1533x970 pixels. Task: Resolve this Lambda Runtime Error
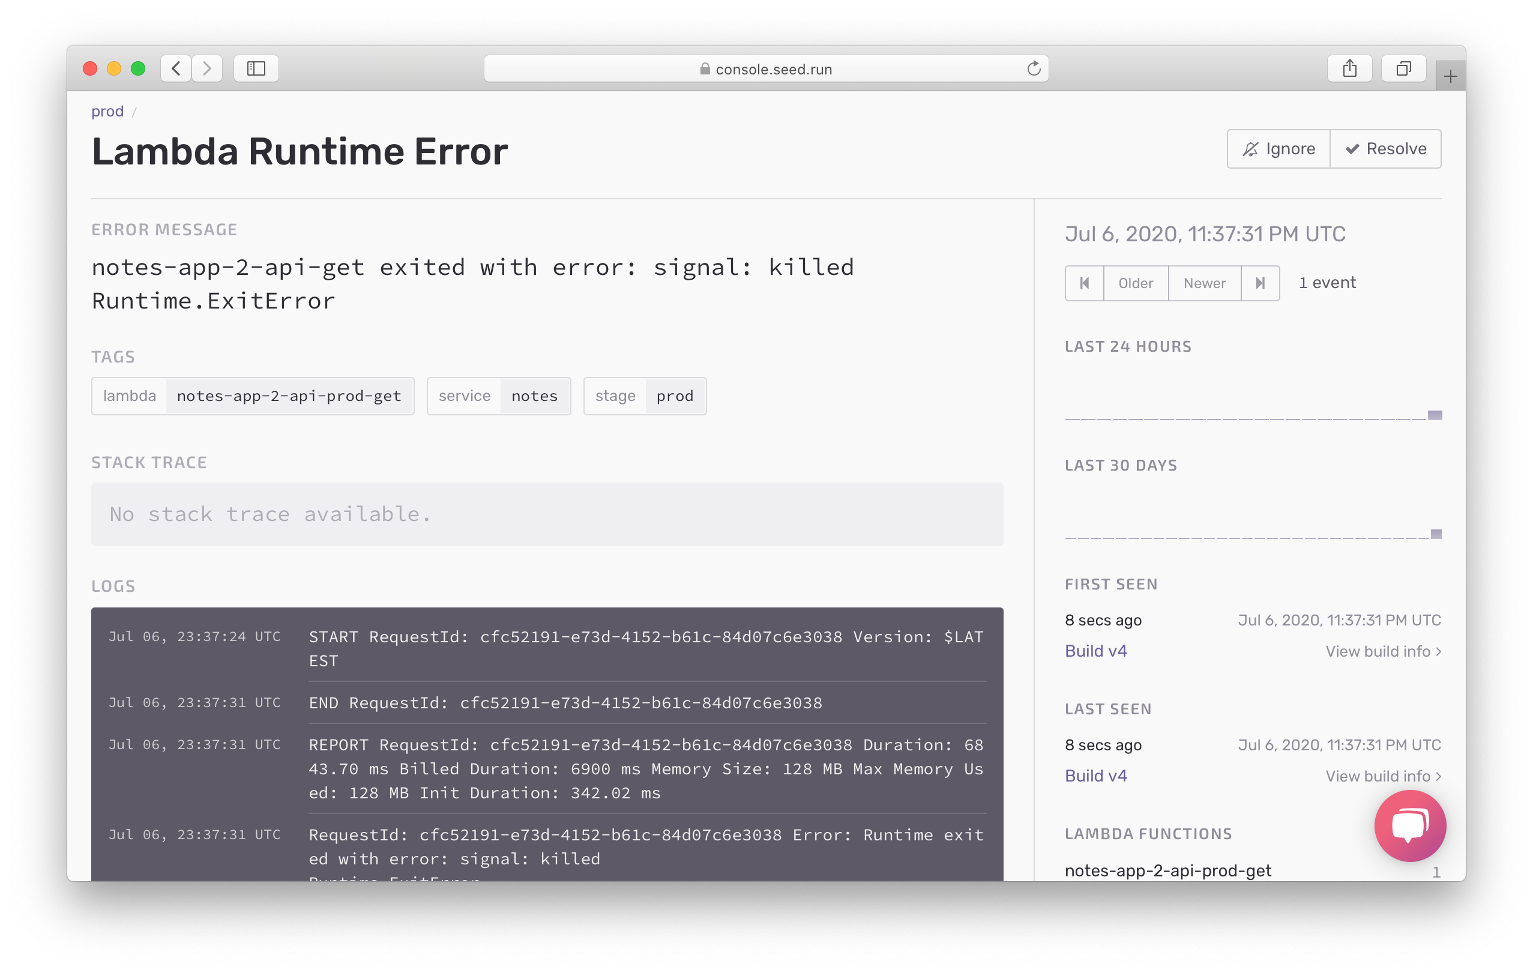1385,149
